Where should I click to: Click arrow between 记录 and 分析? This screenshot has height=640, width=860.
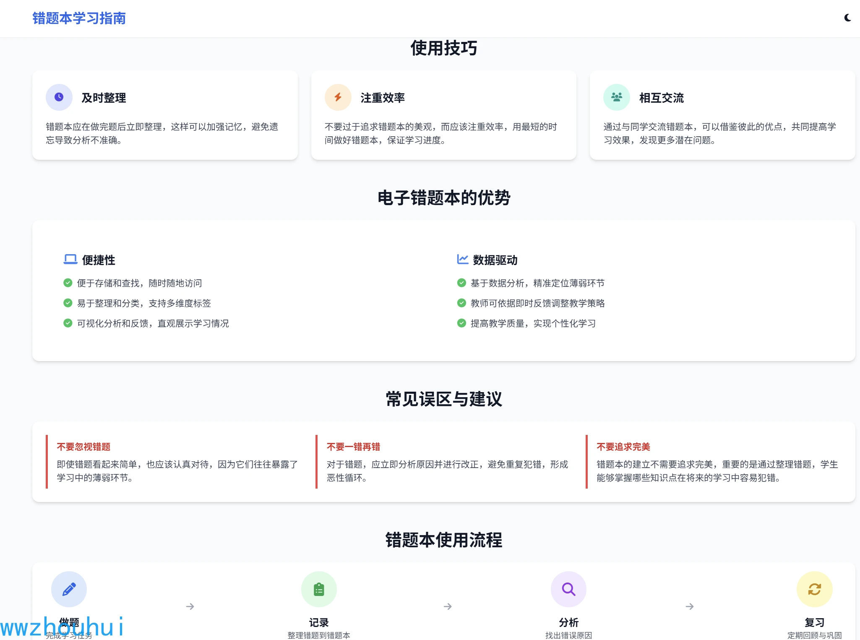coord(448,606)
